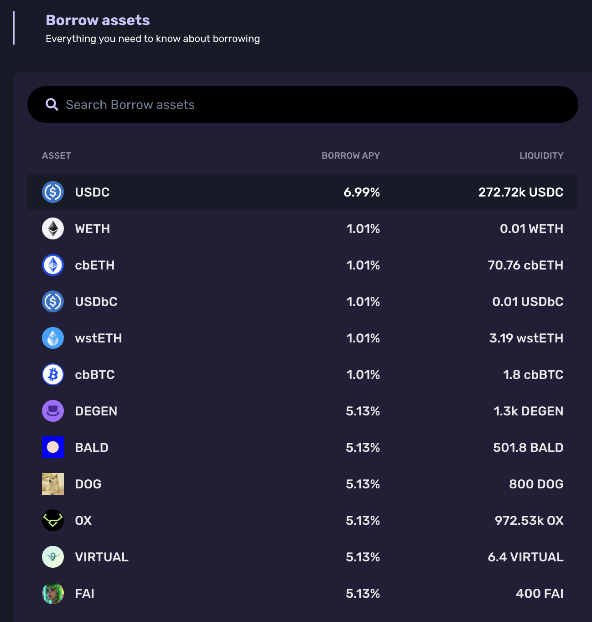Viewport: 592px width, 622px height.
Task: Select the 972.53k OX liquidity value
Action: click(x=529, y=520)
